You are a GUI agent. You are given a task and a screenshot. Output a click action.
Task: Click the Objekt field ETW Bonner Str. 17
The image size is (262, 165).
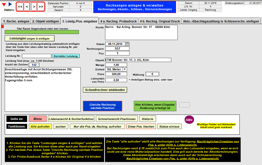pyautogui.click(x=138, y=60)
